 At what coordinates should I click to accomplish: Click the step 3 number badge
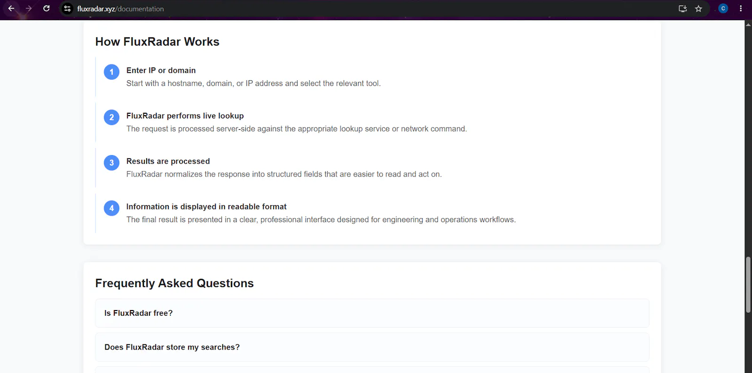coord(111,163)
